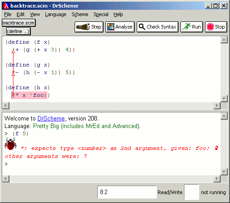Click the DrScheme lambda logo in title bar
The width and height of the screenshot is (230, 203).
tap(6, 6)
